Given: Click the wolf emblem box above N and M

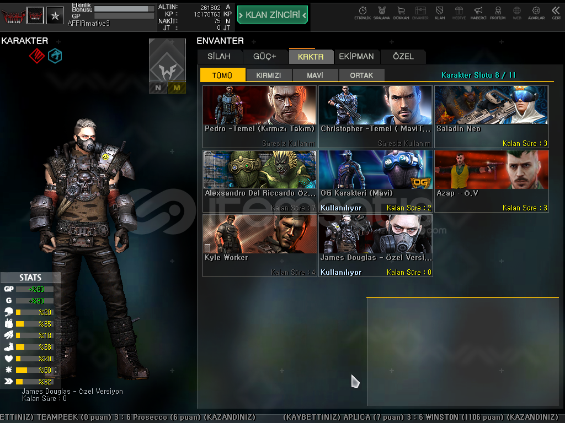Looking at the screenshot, I should coord(167,60).
